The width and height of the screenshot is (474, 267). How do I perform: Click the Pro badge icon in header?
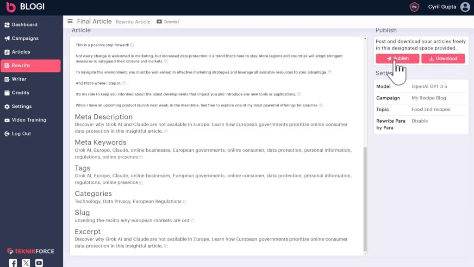414,7
